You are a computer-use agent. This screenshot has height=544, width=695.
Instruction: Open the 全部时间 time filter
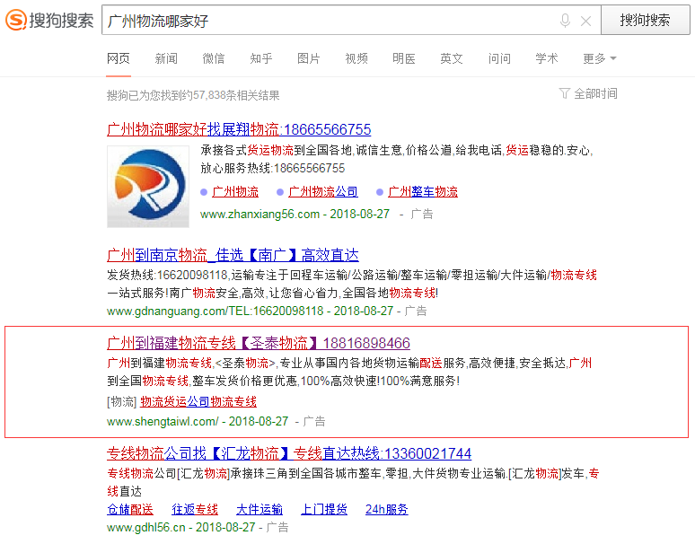tap(595, 93)
